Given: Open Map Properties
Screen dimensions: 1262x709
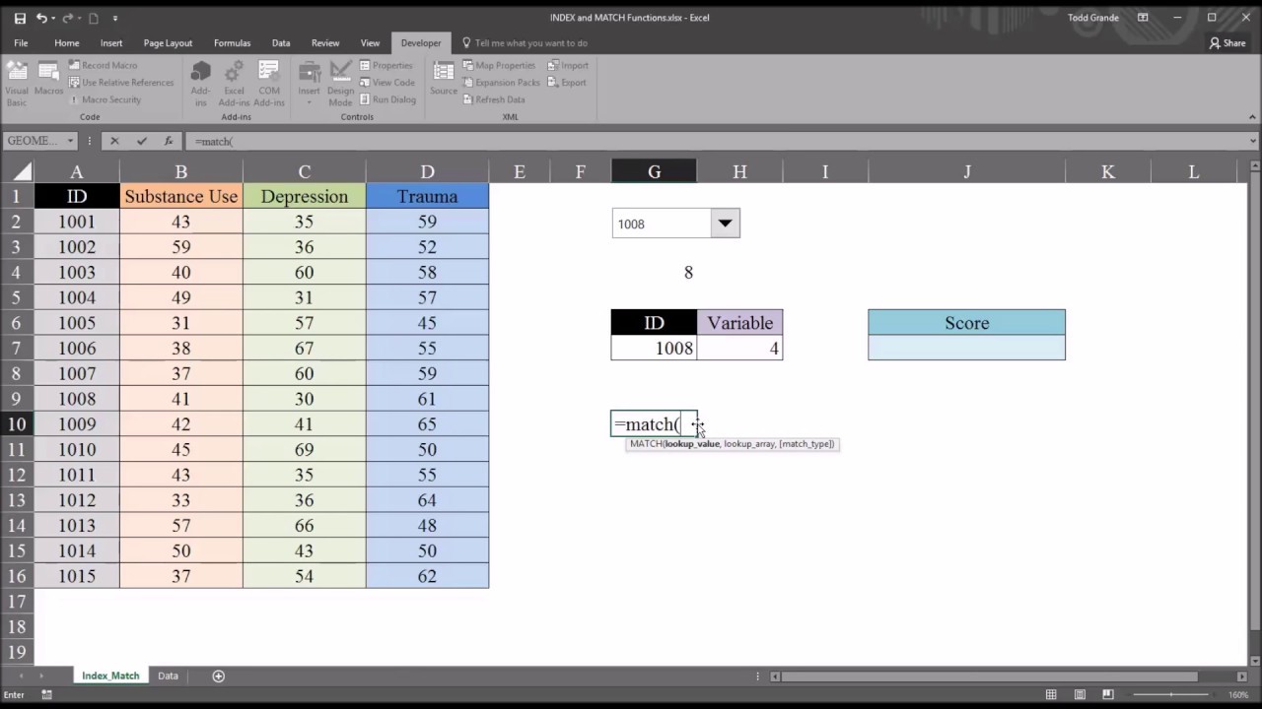Looking at the screenshot, I should point(499,65).
